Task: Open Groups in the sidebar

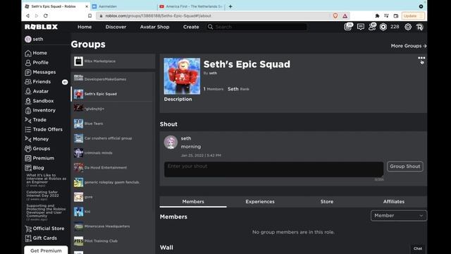Action: [37, 149]
